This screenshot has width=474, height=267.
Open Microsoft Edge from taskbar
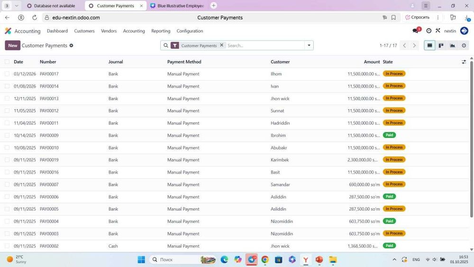point(224,259)
